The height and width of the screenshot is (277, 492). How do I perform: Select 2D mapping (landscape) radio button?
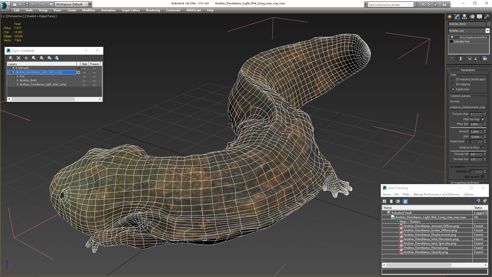pos(453,79)
